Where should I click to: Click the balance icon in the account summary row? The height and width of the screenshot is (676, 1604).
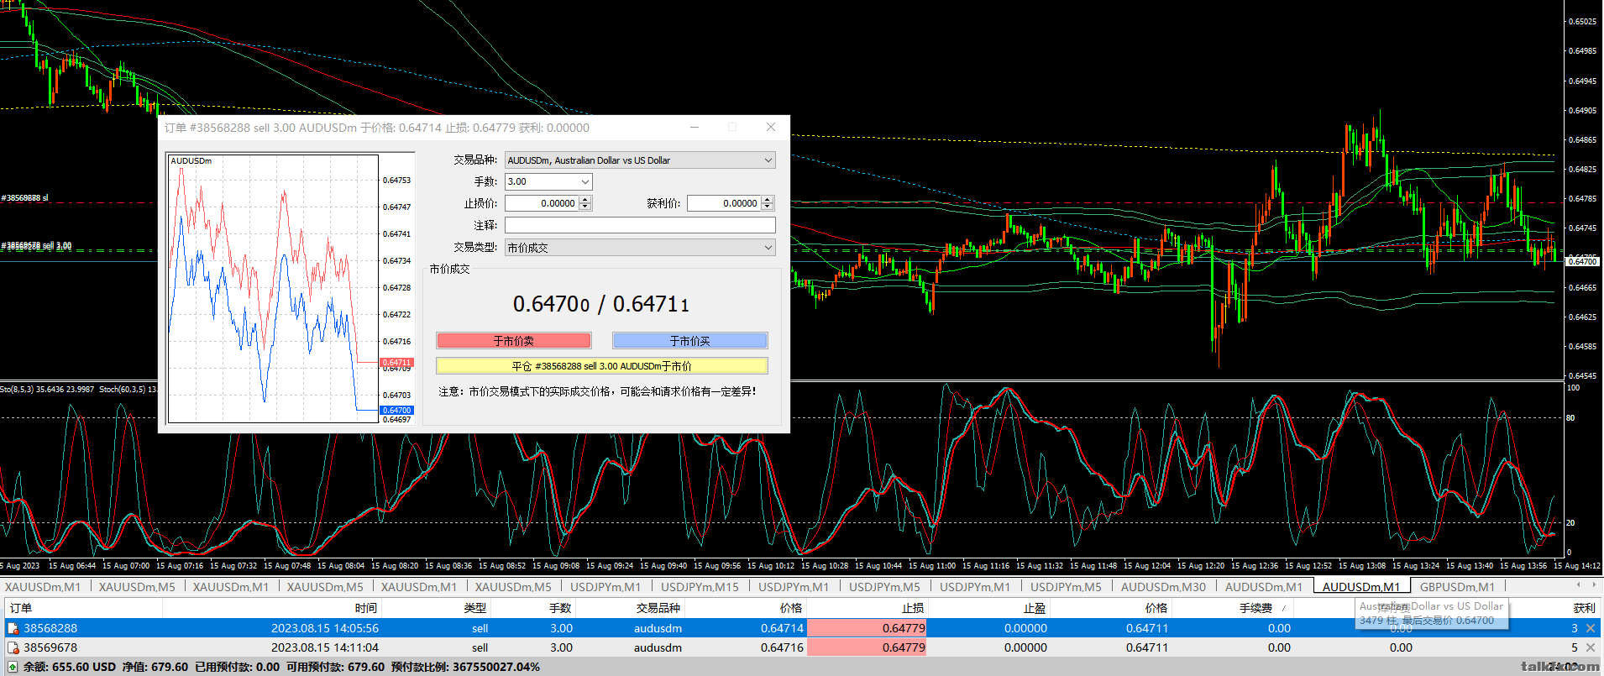pyautogui.click(x=13, y=667)
